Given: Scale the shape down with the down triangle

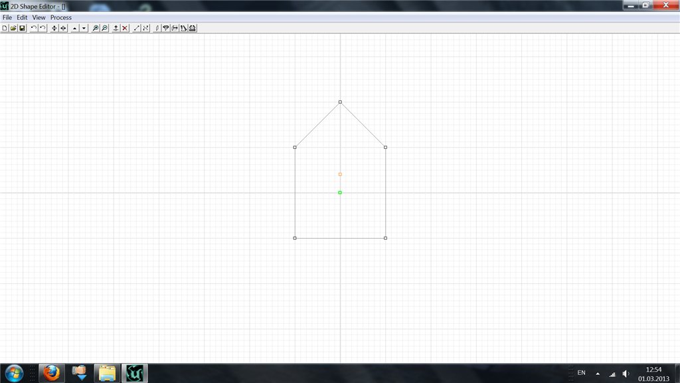Looking at the screenshot, I should 84,28.
